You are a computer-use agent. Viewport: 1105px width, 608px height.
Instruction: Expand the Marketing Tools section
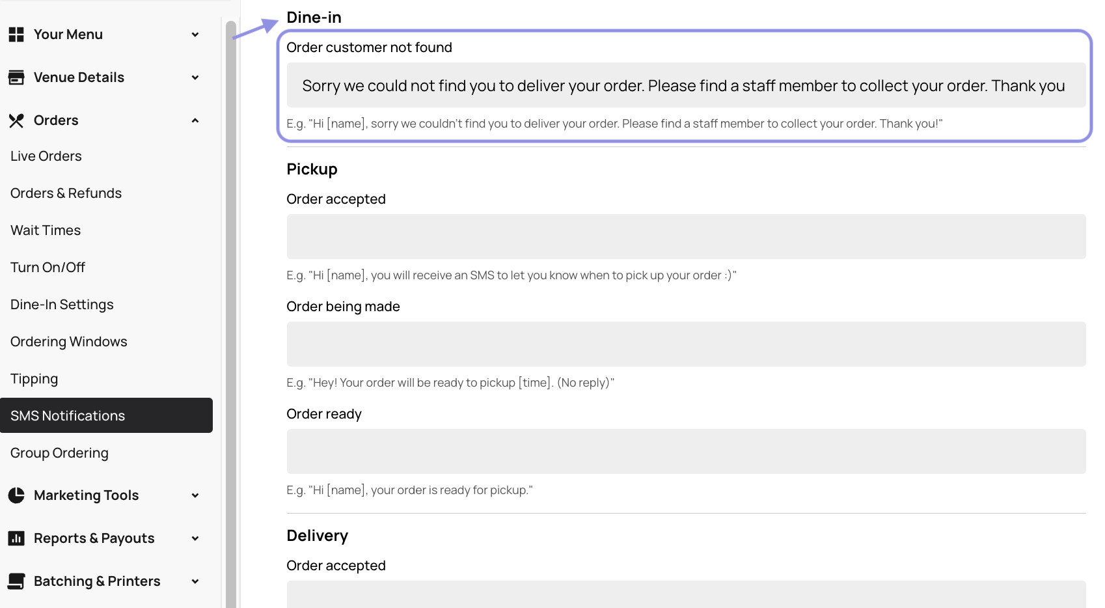[x=195, y=495]
